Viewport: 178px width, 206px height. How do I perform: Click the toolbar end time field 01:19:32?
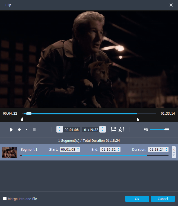point(91,130)
